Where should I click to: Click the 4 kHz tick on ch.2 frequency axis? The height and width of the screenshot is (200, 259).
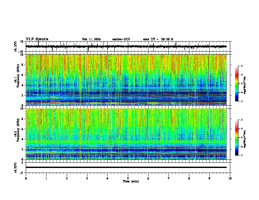[23, 139]
